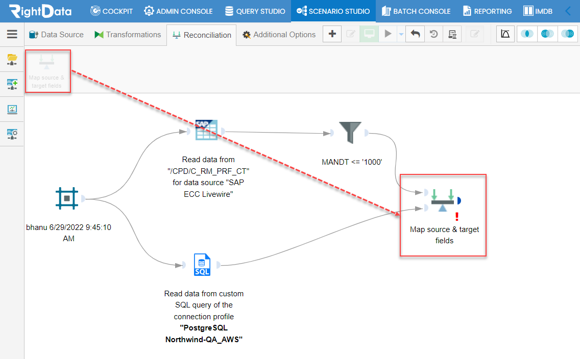Click the chart monitor sidebar icon
The height and width of the screenshot is (359, 580).
coord(12,109)
